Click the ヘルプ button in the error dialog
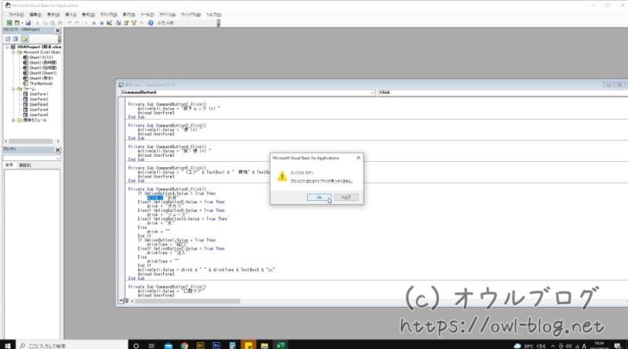Image resolution: width=628 pixels, height=349 pixels. [x=345, y=197]
